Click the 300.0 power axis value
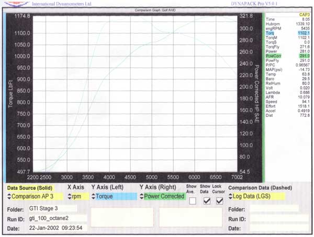Screen dimensions: 314x237 point(246,29)
